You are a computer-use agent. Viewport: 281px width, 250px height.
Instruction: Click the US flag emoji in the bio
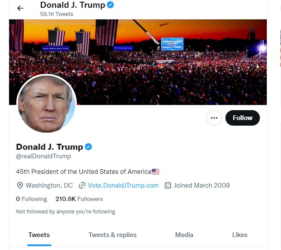tap(156, 172)
